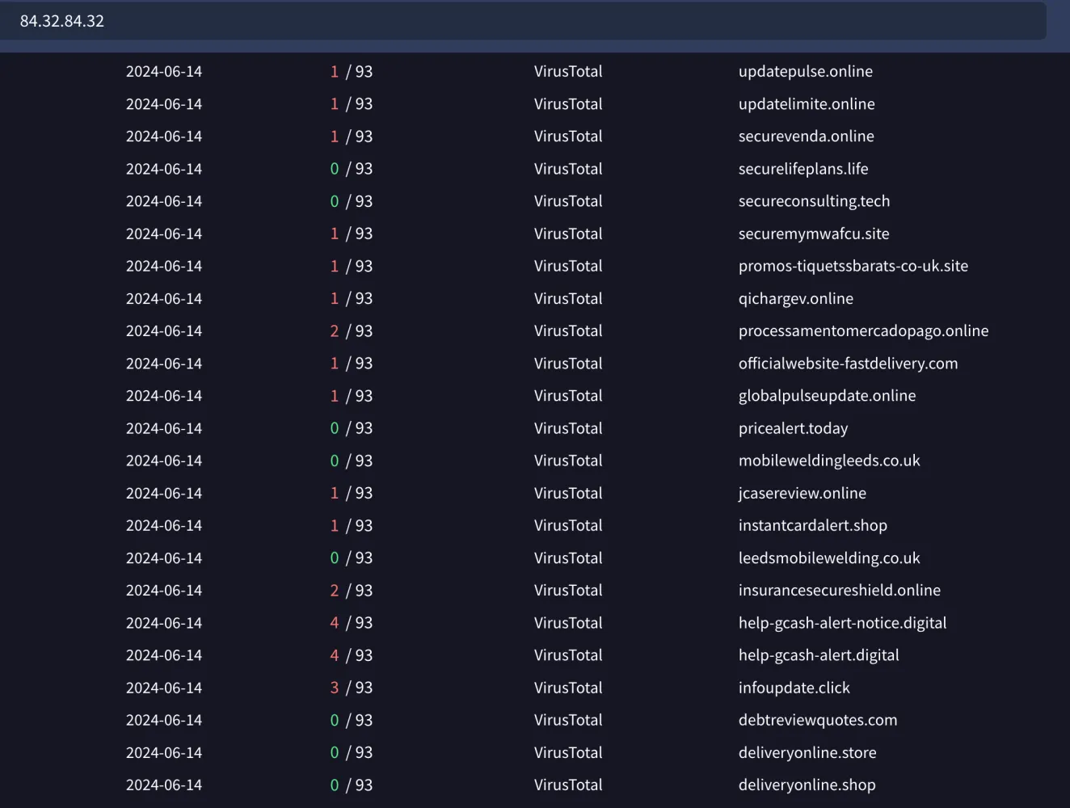The width and height of the screenshot is (1070, 808).
Task: Click date 2024-06-14 in securevenda.online row
Action: (164, 136)
